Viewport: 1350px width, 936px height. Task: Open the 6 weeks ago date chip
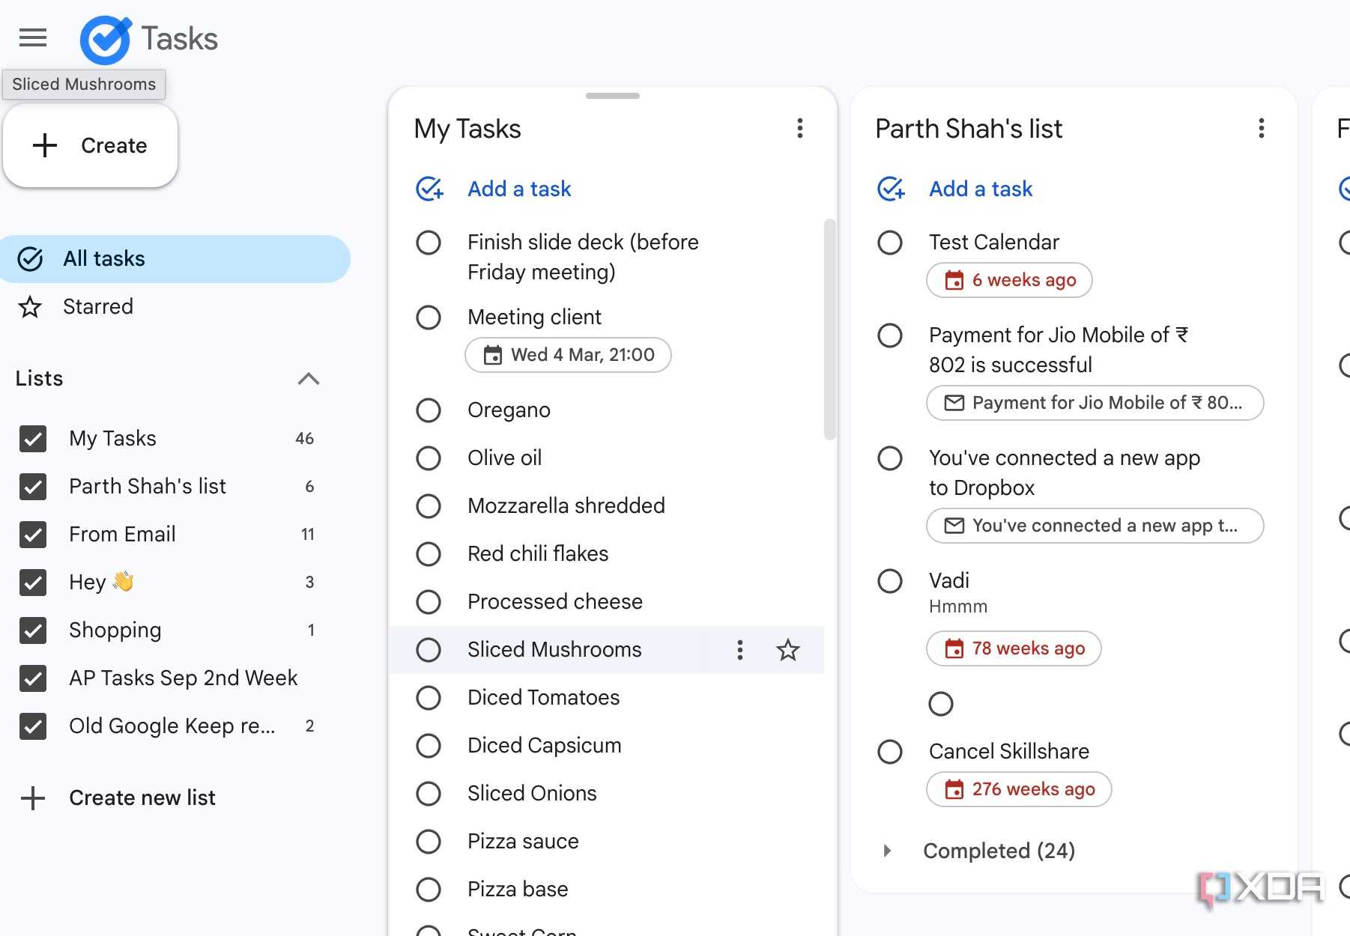pos(1010,280)
